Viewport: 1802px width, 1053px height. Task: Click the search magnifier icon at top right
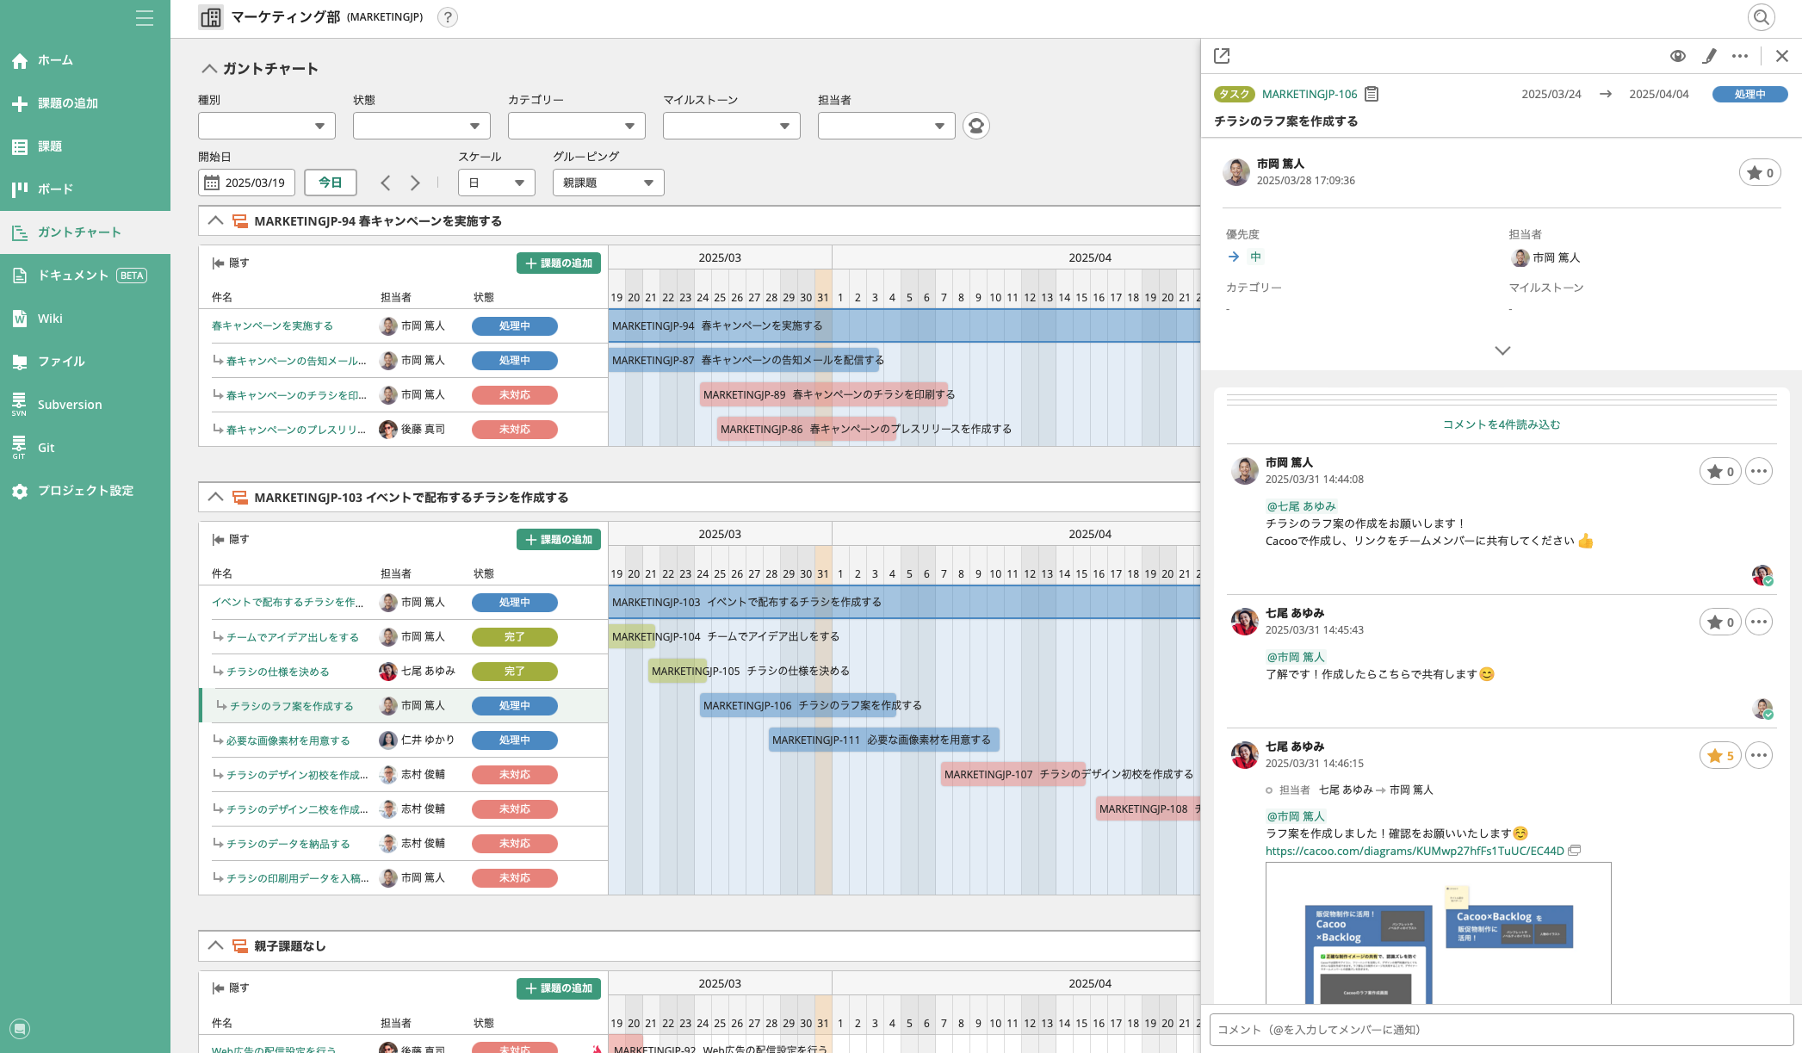pyautogui.click(x=1762, y=17)
